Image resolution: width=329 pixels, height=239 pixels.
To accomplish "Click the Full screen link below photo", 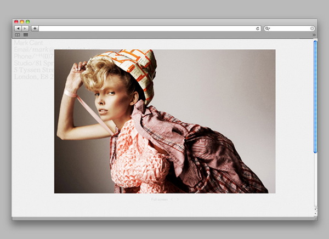I will [160, 200].
